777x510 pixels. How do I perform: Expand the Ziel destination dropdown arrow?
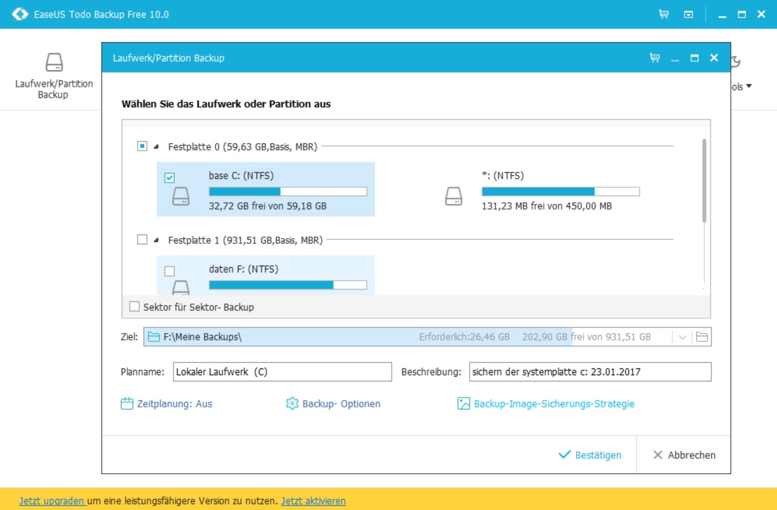[682, 337]
